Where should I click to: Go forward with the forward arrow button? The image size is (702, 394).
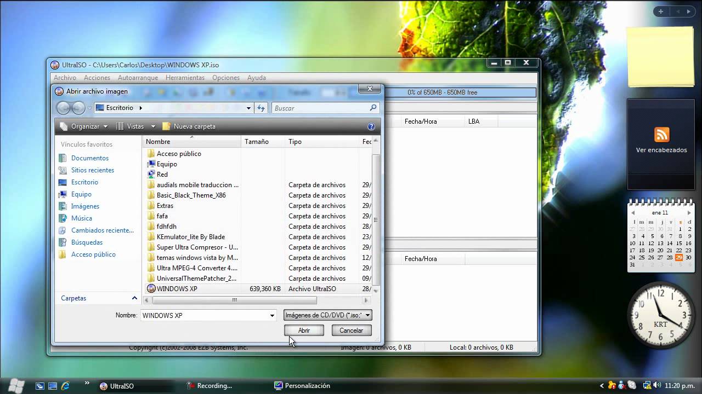point(78,108)
